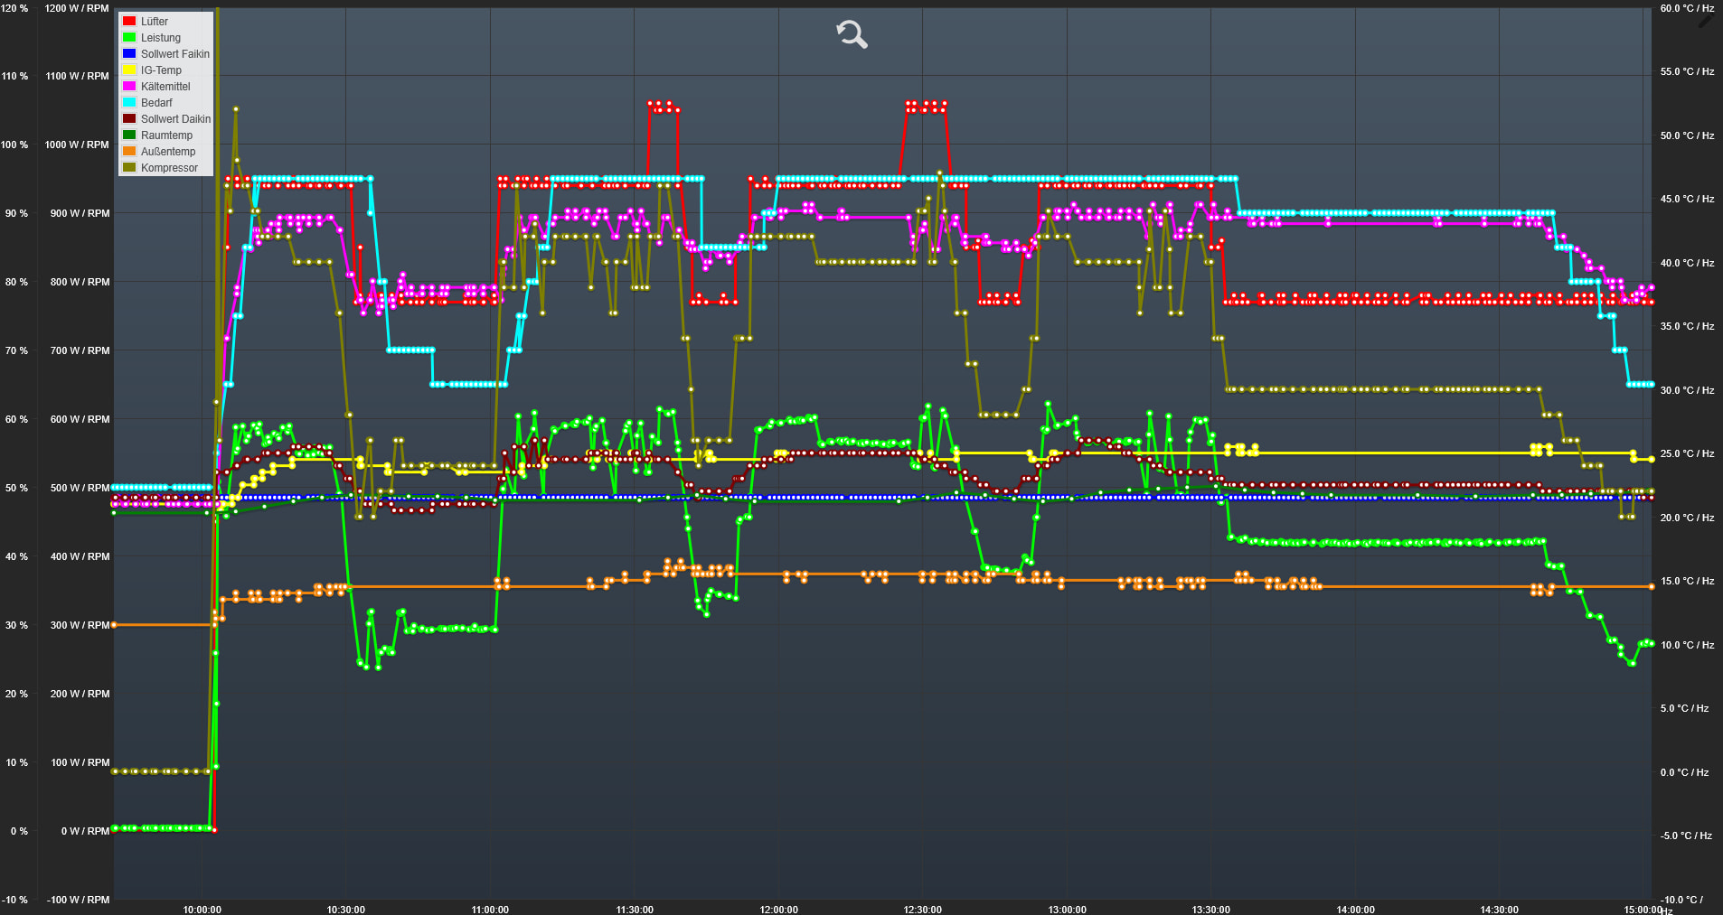
Task: Toggle the Raumtemp series in legend
Action: click(x=166, y=135)
